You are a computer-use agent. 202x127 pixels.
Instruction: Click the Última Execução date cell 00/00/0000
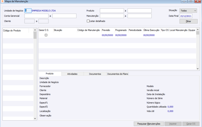coord(149,35)
